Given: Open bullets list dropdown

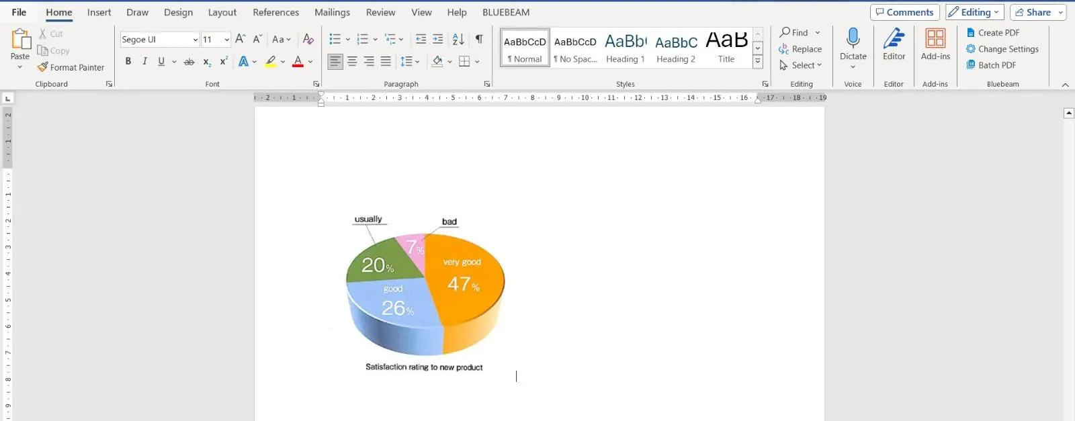Looking at the screenshot, I should [x=347, y=40].
